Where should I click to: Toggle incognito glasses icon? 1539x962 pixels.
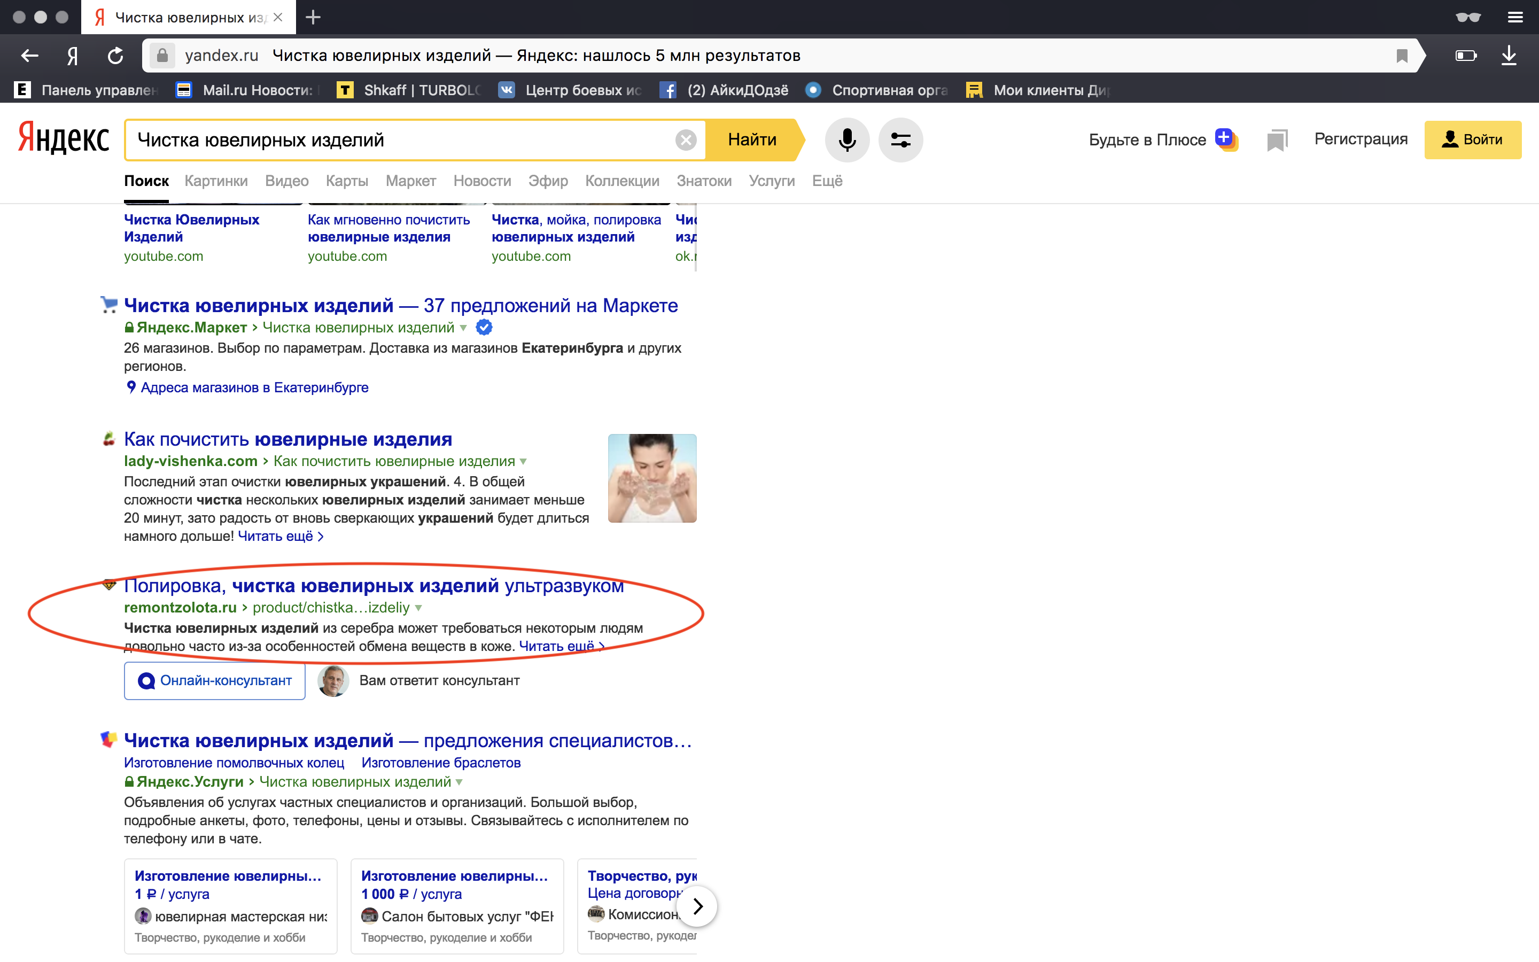1468,17
